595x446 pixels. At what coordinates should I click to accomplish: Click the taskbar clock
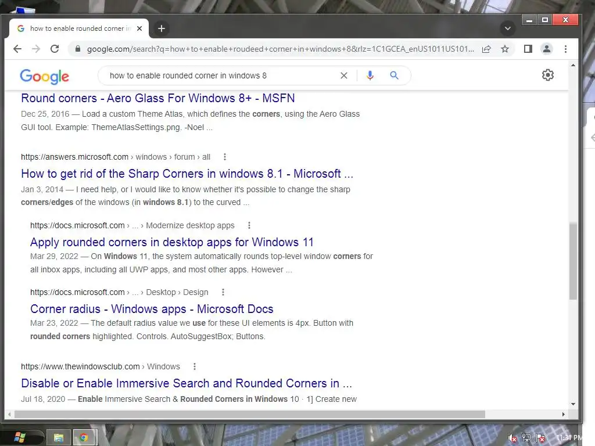coord(569,438)
